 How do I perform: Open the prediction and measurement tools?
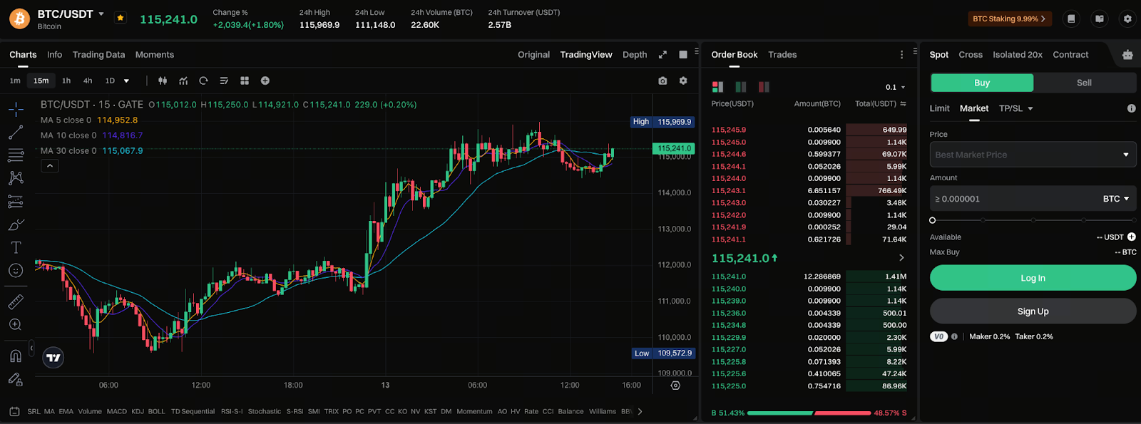point(16,202)
